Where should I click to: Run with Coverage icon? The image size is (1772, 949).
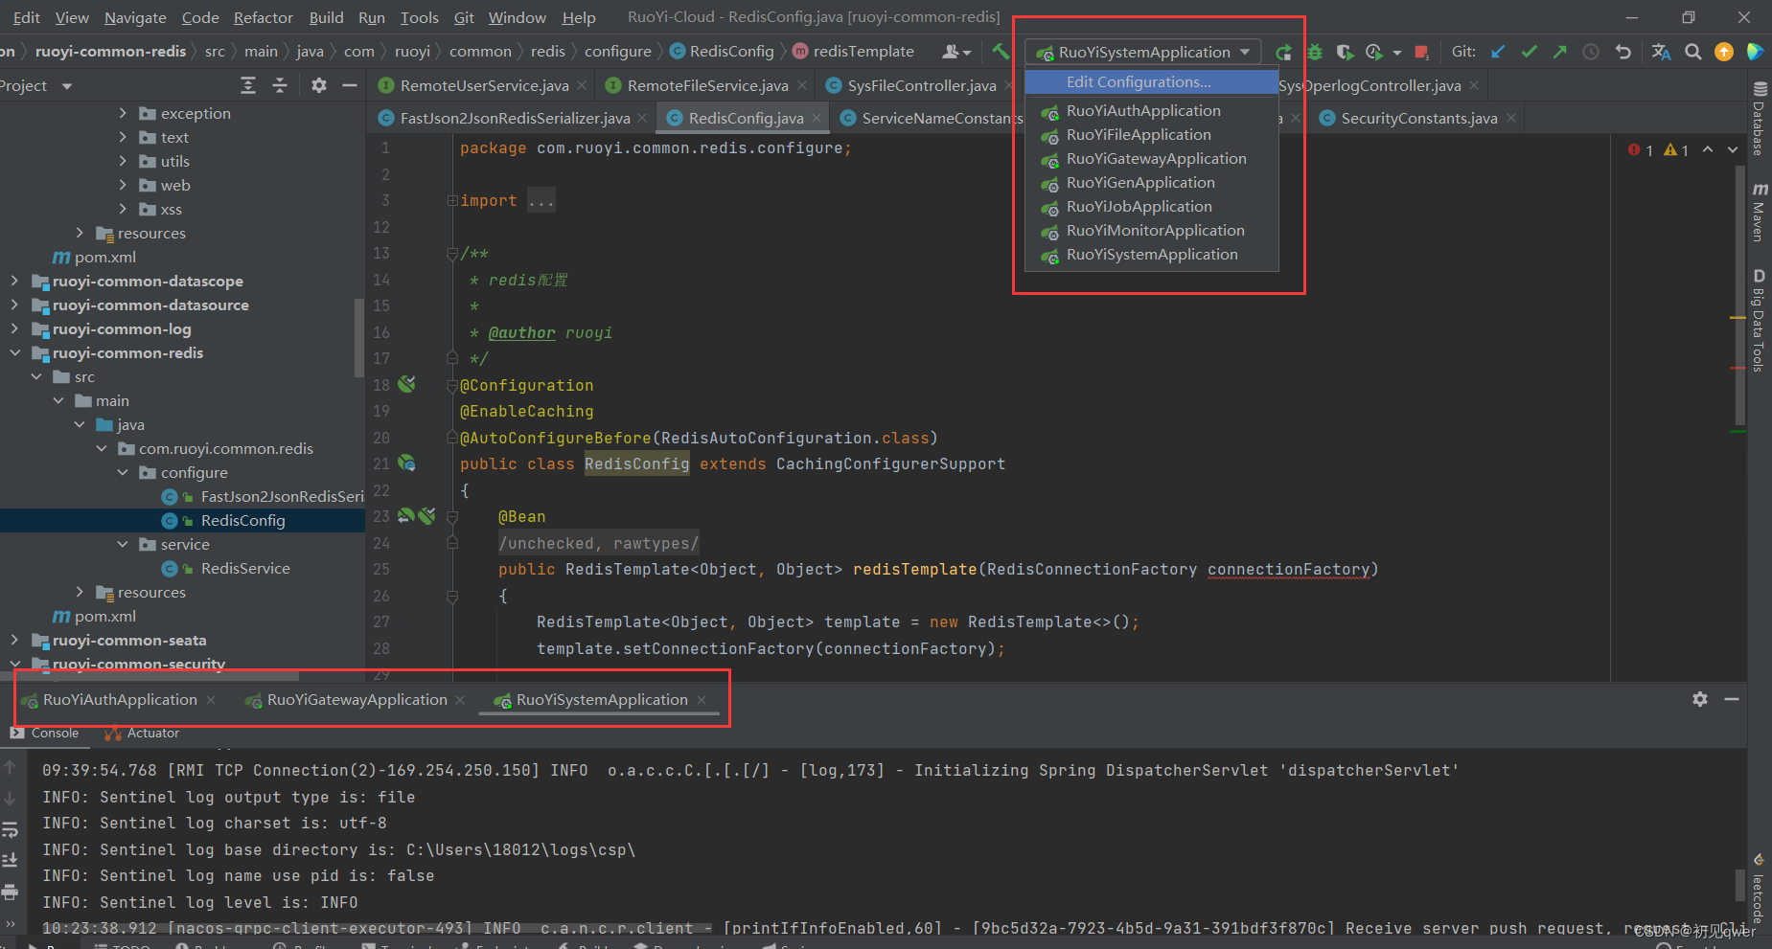1345,52
